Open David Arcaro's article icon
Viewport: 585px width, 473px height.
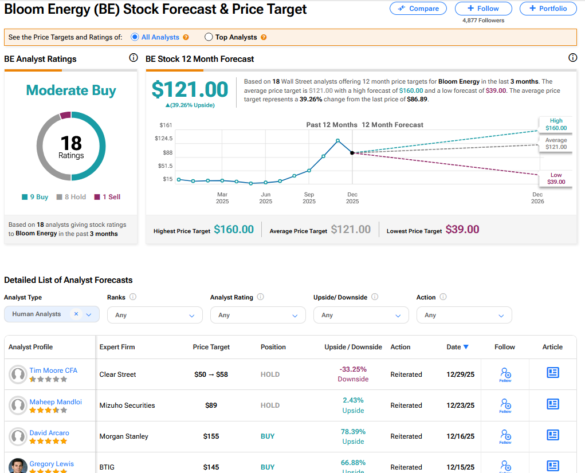[x=552, y=435]
